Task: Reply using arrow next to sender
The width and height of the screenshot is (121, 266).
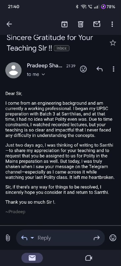Action: 99,69
